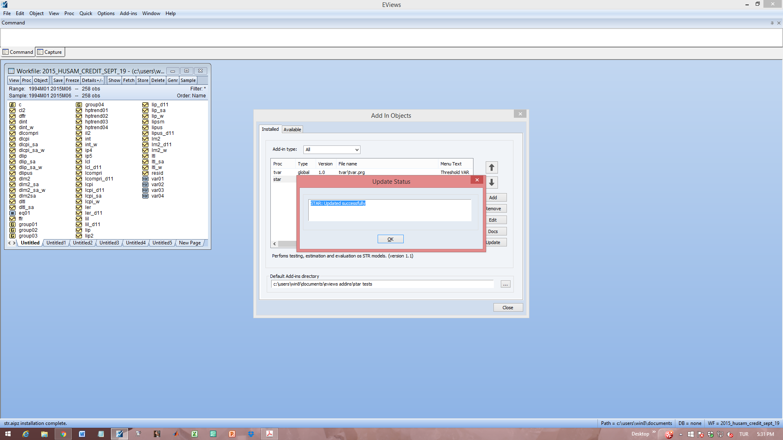Click the Add button for new add-in

tap(493, 197)
